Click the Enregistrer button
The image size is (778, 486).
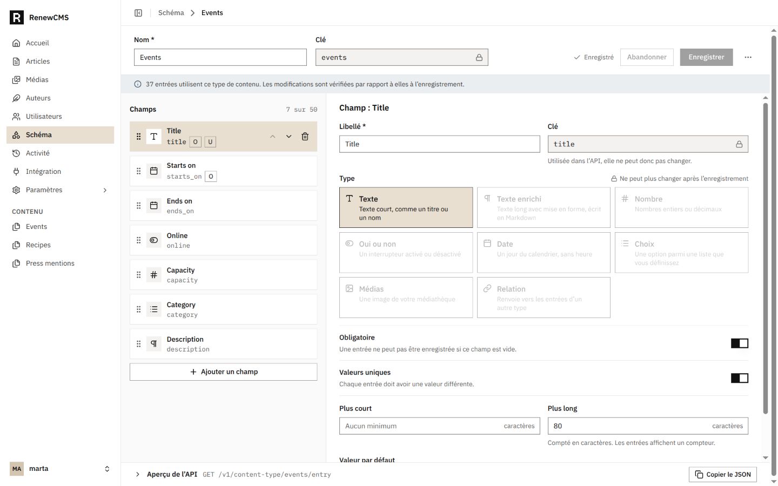(x=706, y=57)
